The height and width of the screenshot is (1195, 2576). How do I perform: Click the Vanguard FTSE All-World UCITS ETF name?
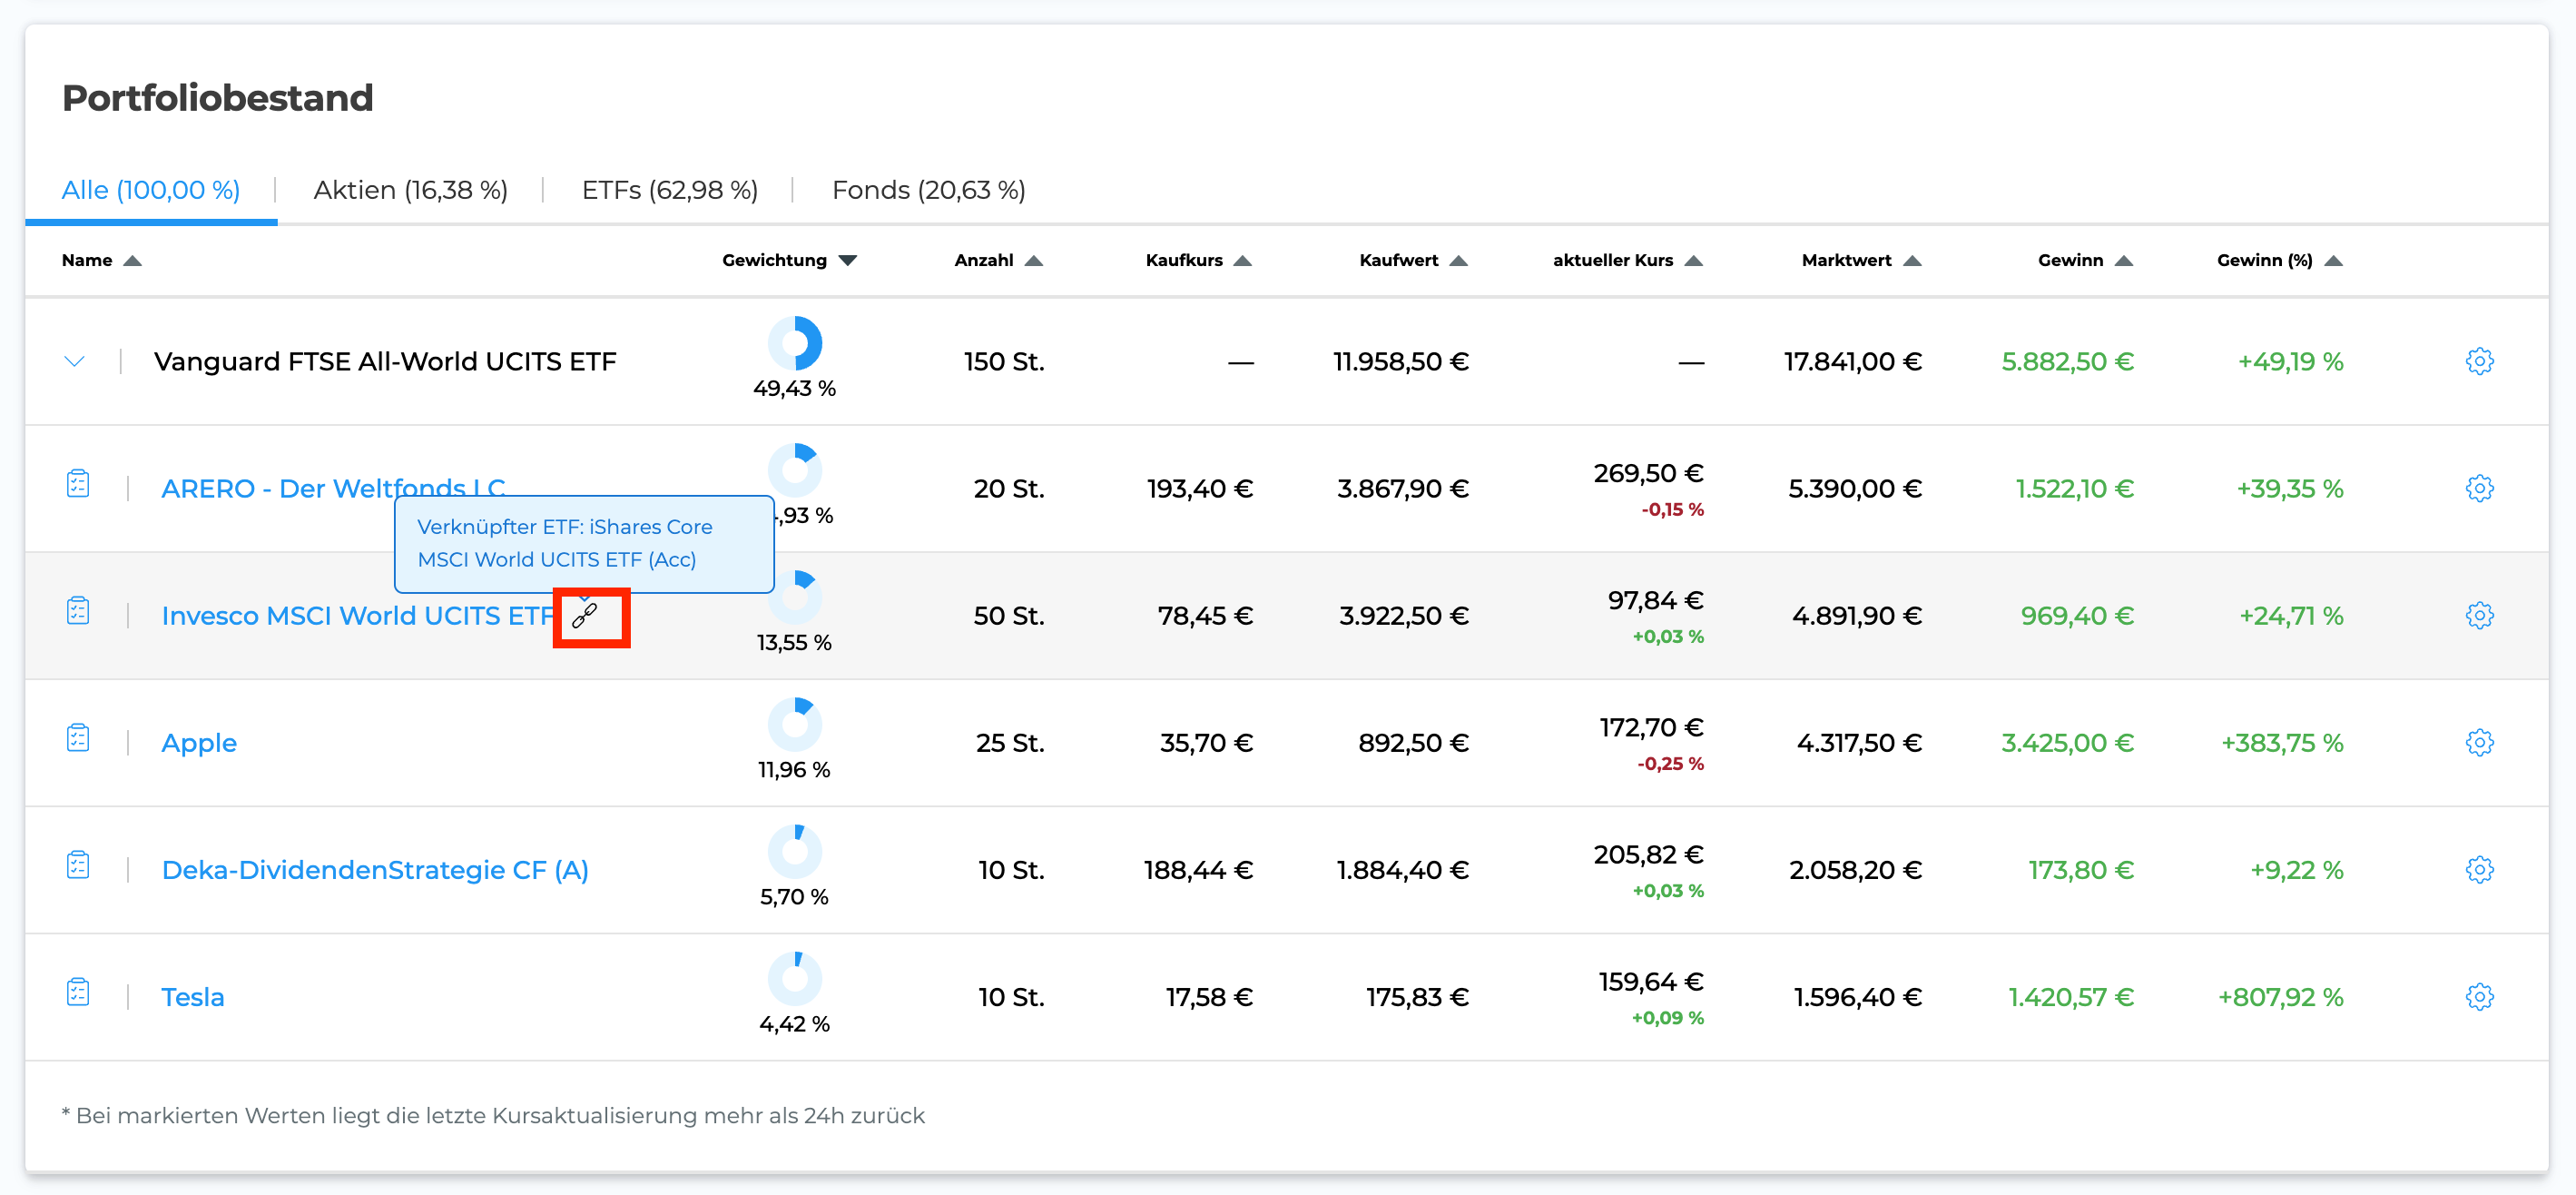385,361
